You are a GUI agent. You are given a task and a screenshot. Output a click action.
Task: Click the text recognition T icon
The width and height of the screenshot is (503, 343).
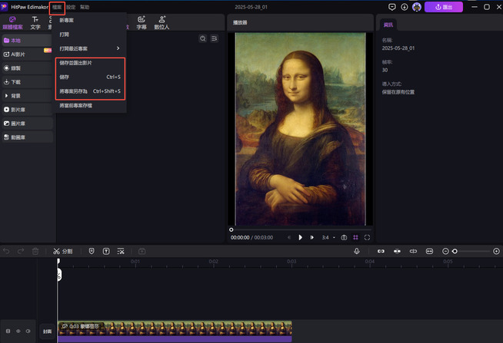(106, 251)
